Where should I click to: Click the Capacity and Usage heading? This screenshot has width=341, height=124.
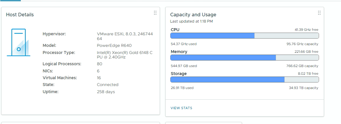[193, 15]
